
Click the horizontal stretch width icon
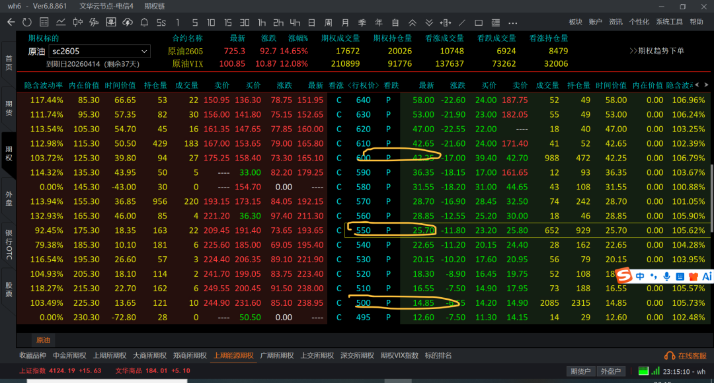(446, 22)
